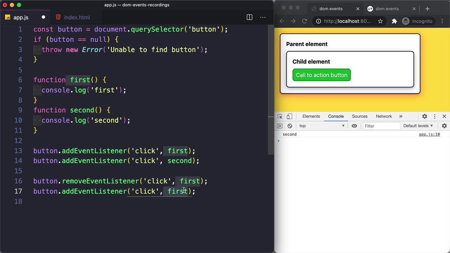This screenshot has height=253, width=450.
Task: Open the Default levels dropdown
Action: click(x=418, y=126)
